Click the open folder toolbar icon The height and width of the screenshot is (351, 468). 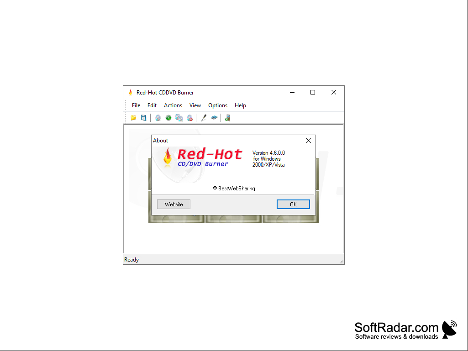(133, 118)
